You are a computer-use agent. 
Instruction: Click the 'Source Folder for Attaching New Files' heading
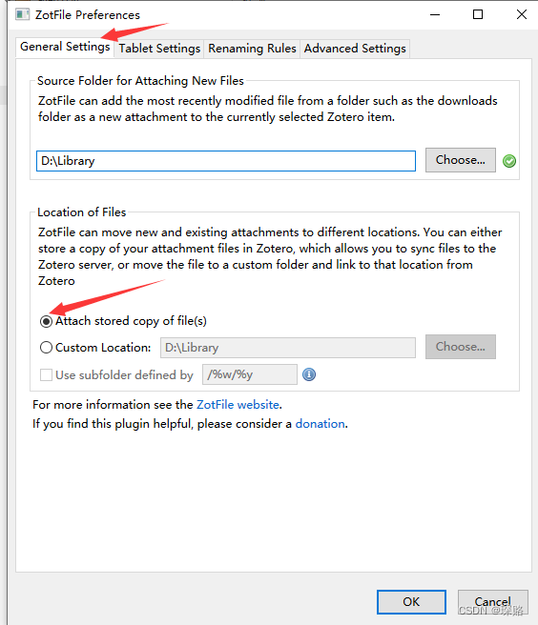point(140,81)
